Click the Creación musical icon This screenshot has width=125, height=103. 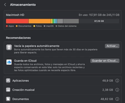tap(8, 90)
